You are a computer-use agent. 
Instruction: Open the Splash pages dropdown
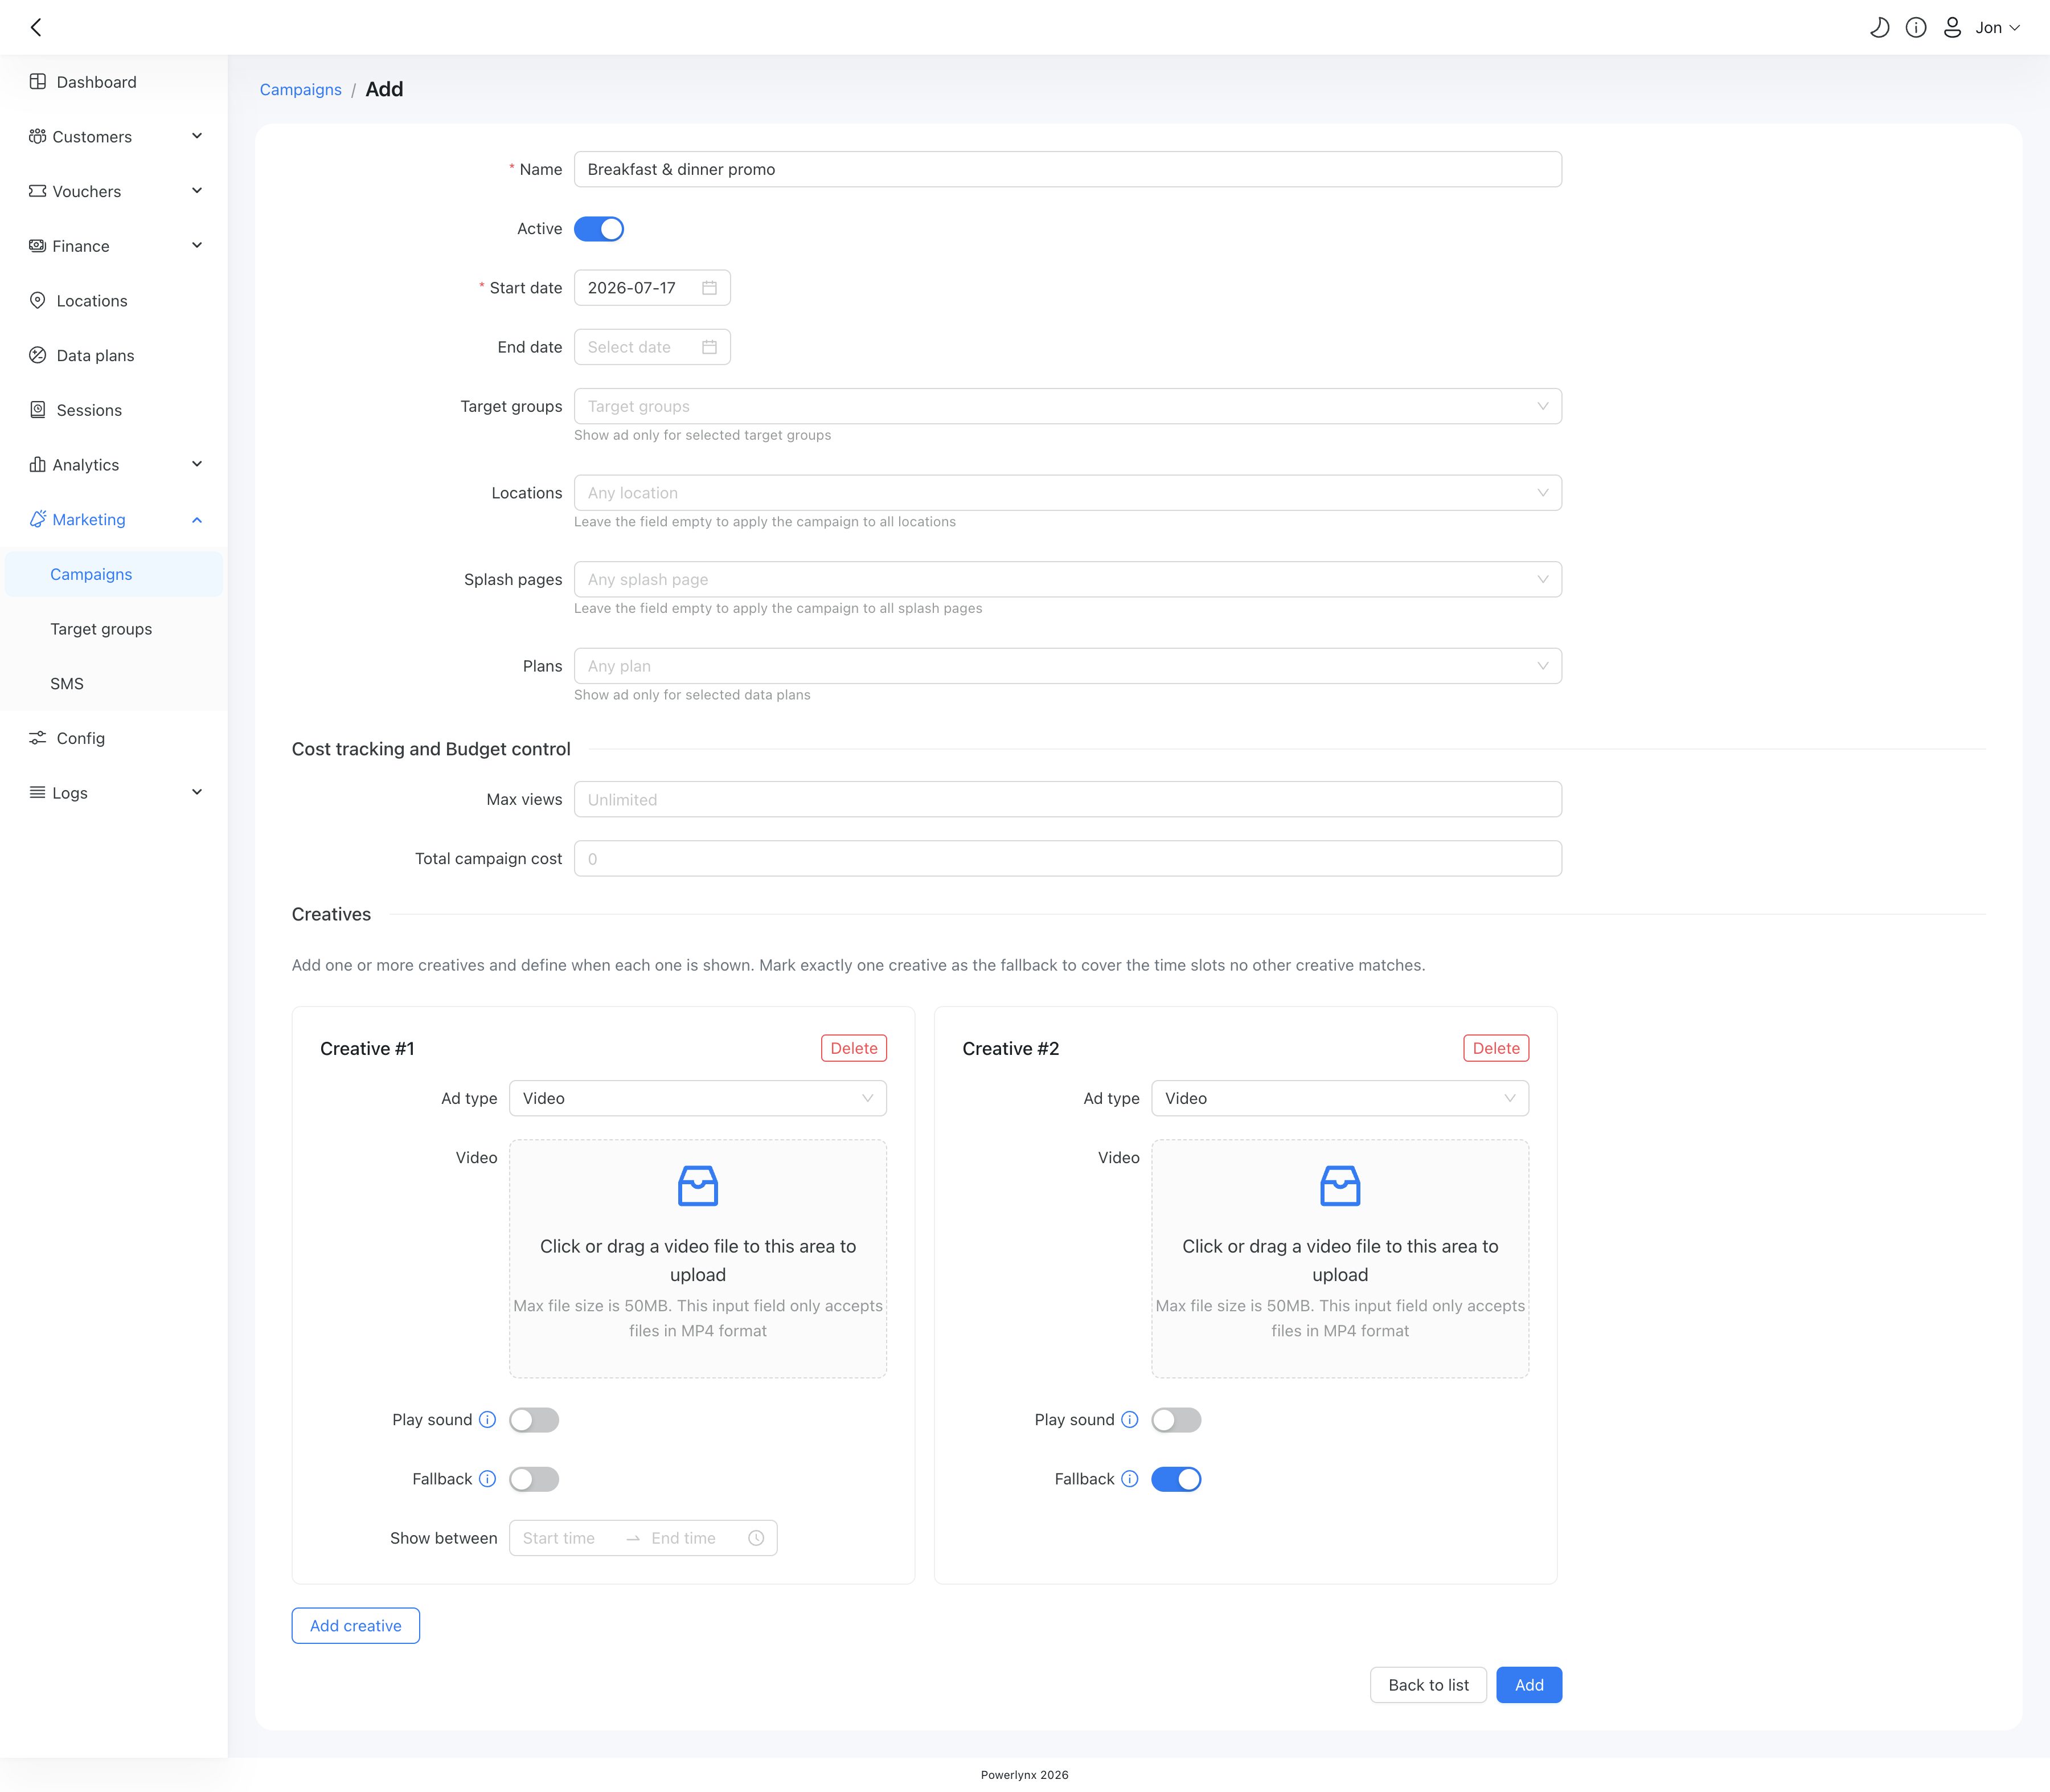pyautogui.click(x=1068, y=579)
